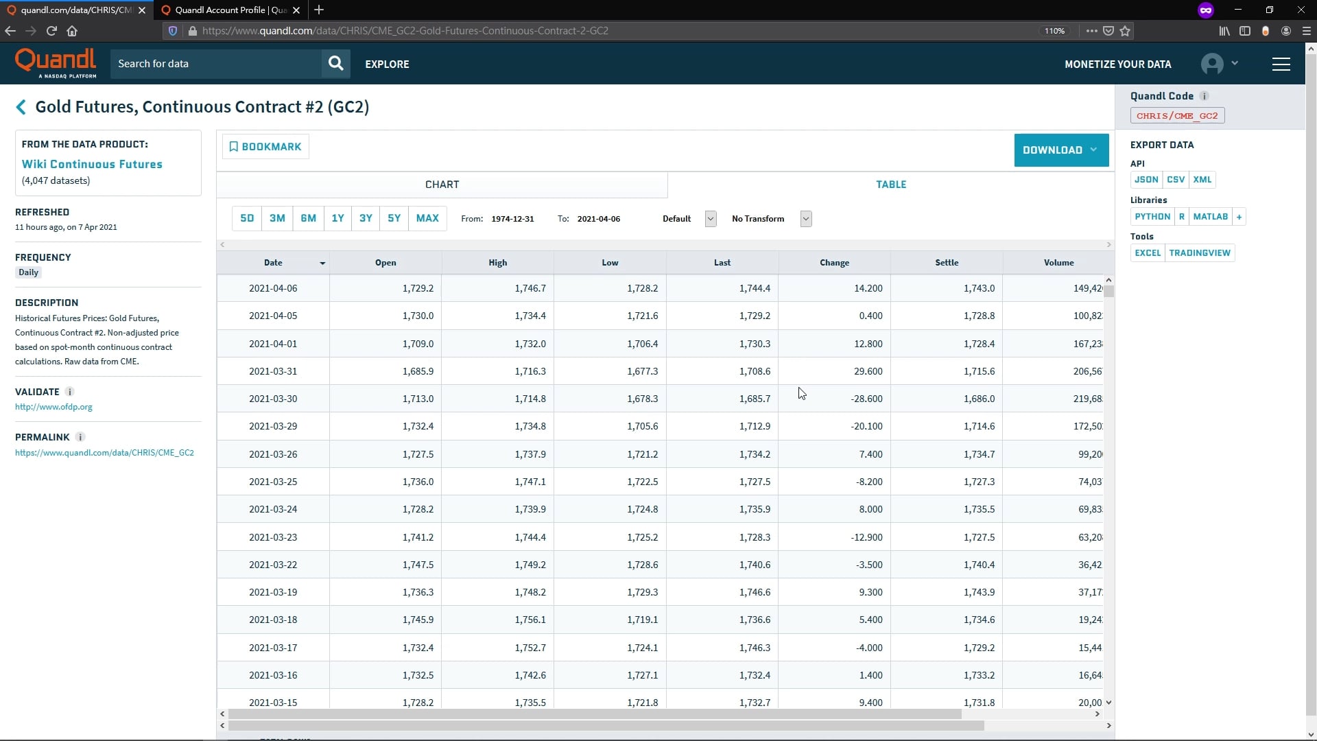Click the Permalink info icon

click(80, 437)
